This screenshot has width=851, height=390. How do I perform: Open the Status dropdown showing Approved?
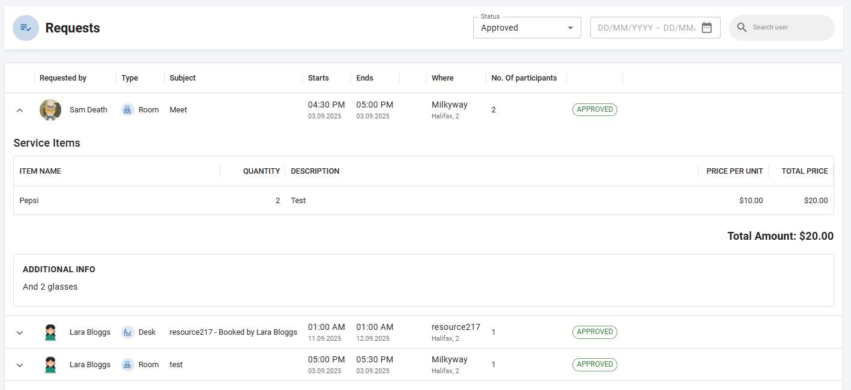coord(527,28)
